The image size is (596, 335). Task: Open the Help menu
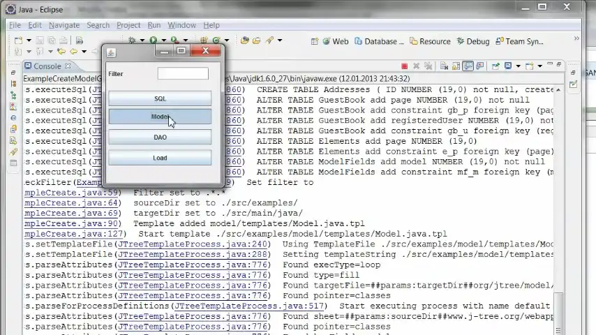click(x=211, y=25)
